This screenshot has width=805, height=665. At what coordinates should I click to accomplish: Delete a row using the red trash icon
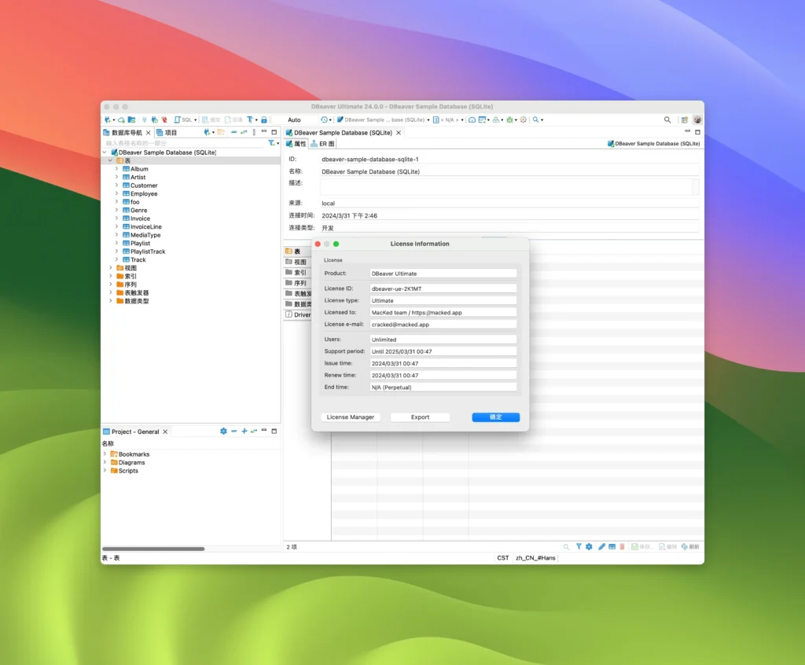(x=622, y=546)
